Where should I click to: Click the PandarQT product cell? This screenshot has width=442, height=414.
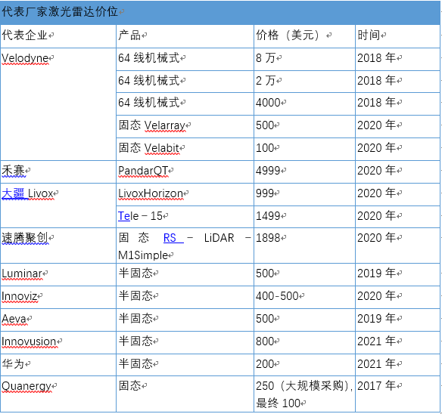(x=185, y=171)
